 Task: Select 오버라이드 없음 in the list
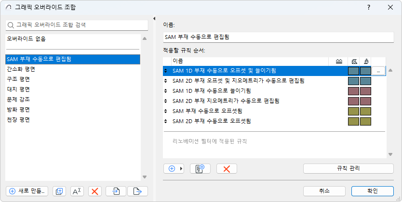pyautogui.click(x=73, y=39)
